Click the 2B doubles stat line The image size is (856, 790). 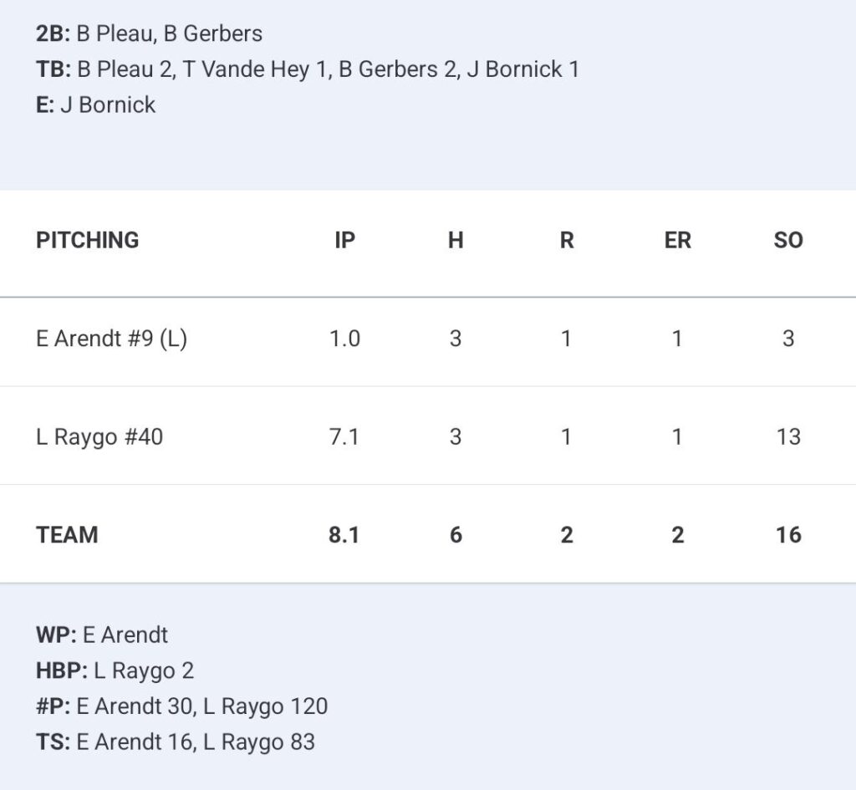coord(149,33)
